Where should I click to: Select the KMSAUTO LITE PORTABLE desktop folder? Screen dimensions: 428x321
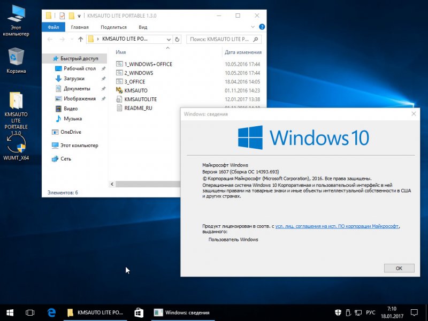[16, 113]
